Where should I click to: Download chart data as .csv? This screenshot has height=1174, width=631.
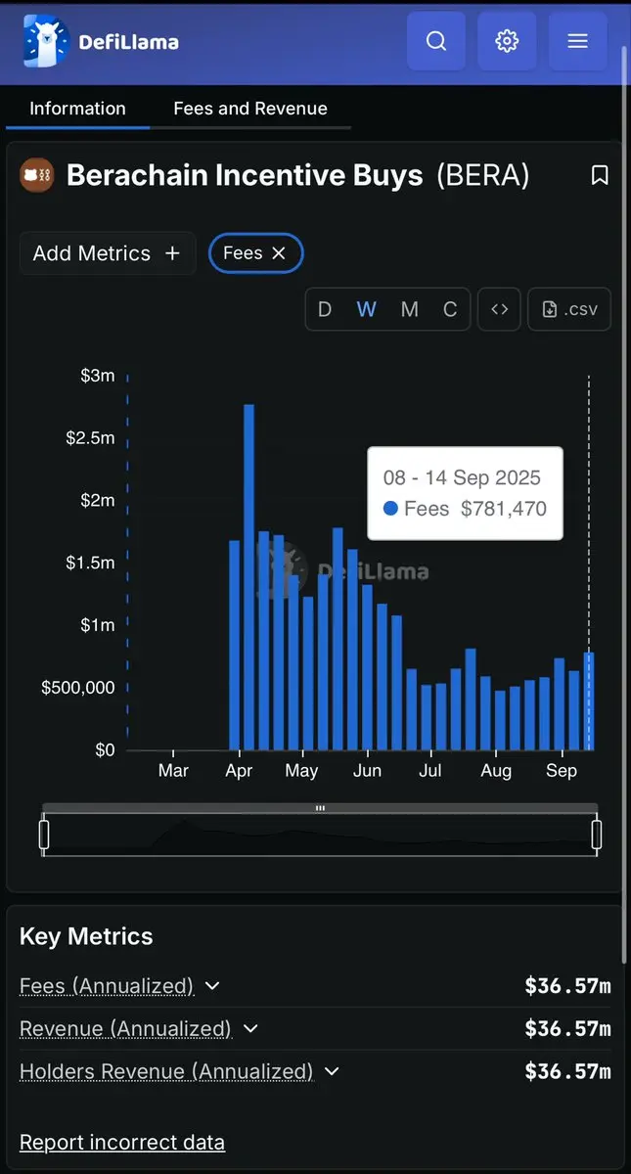[x=569, y=309]
